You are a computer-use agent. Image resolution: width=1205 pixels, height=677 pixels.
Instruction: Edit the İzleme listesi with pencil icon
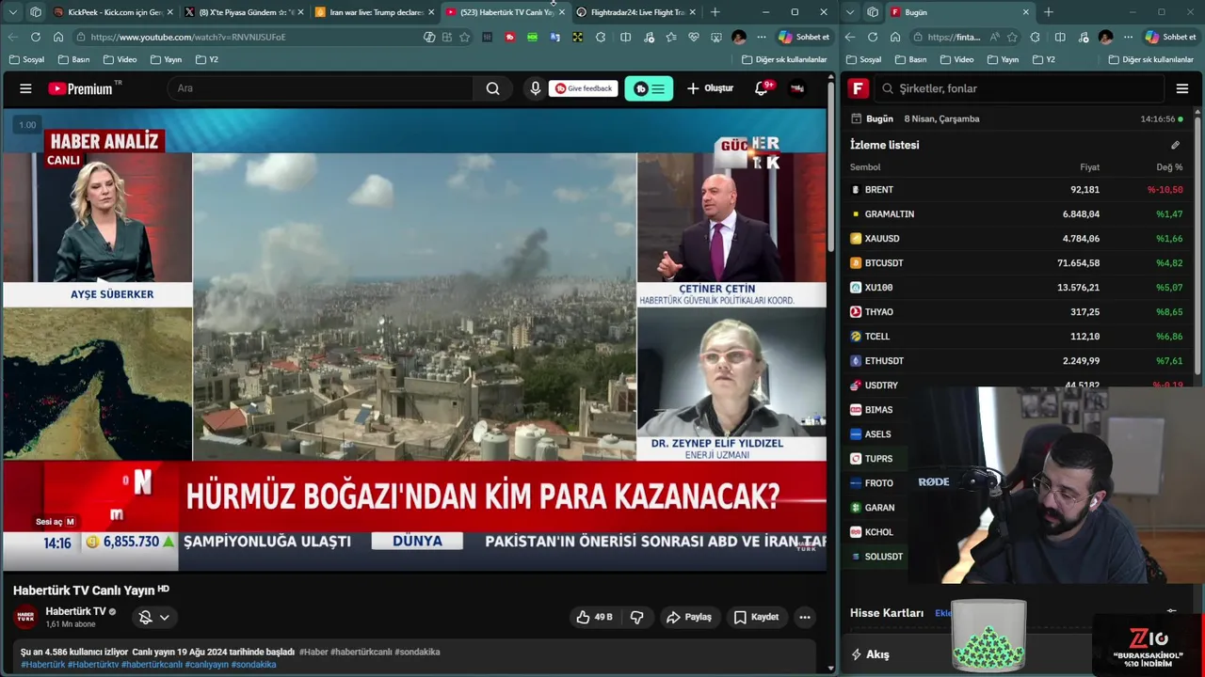click(1175, 145)
